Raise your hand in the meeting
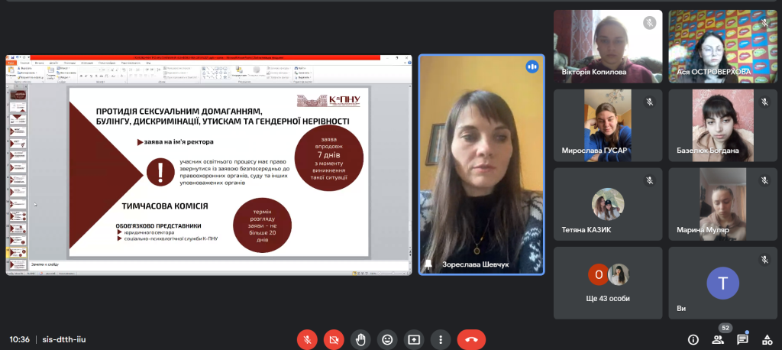The height and width of the screenshot is (350, 782). pos(360,339)
